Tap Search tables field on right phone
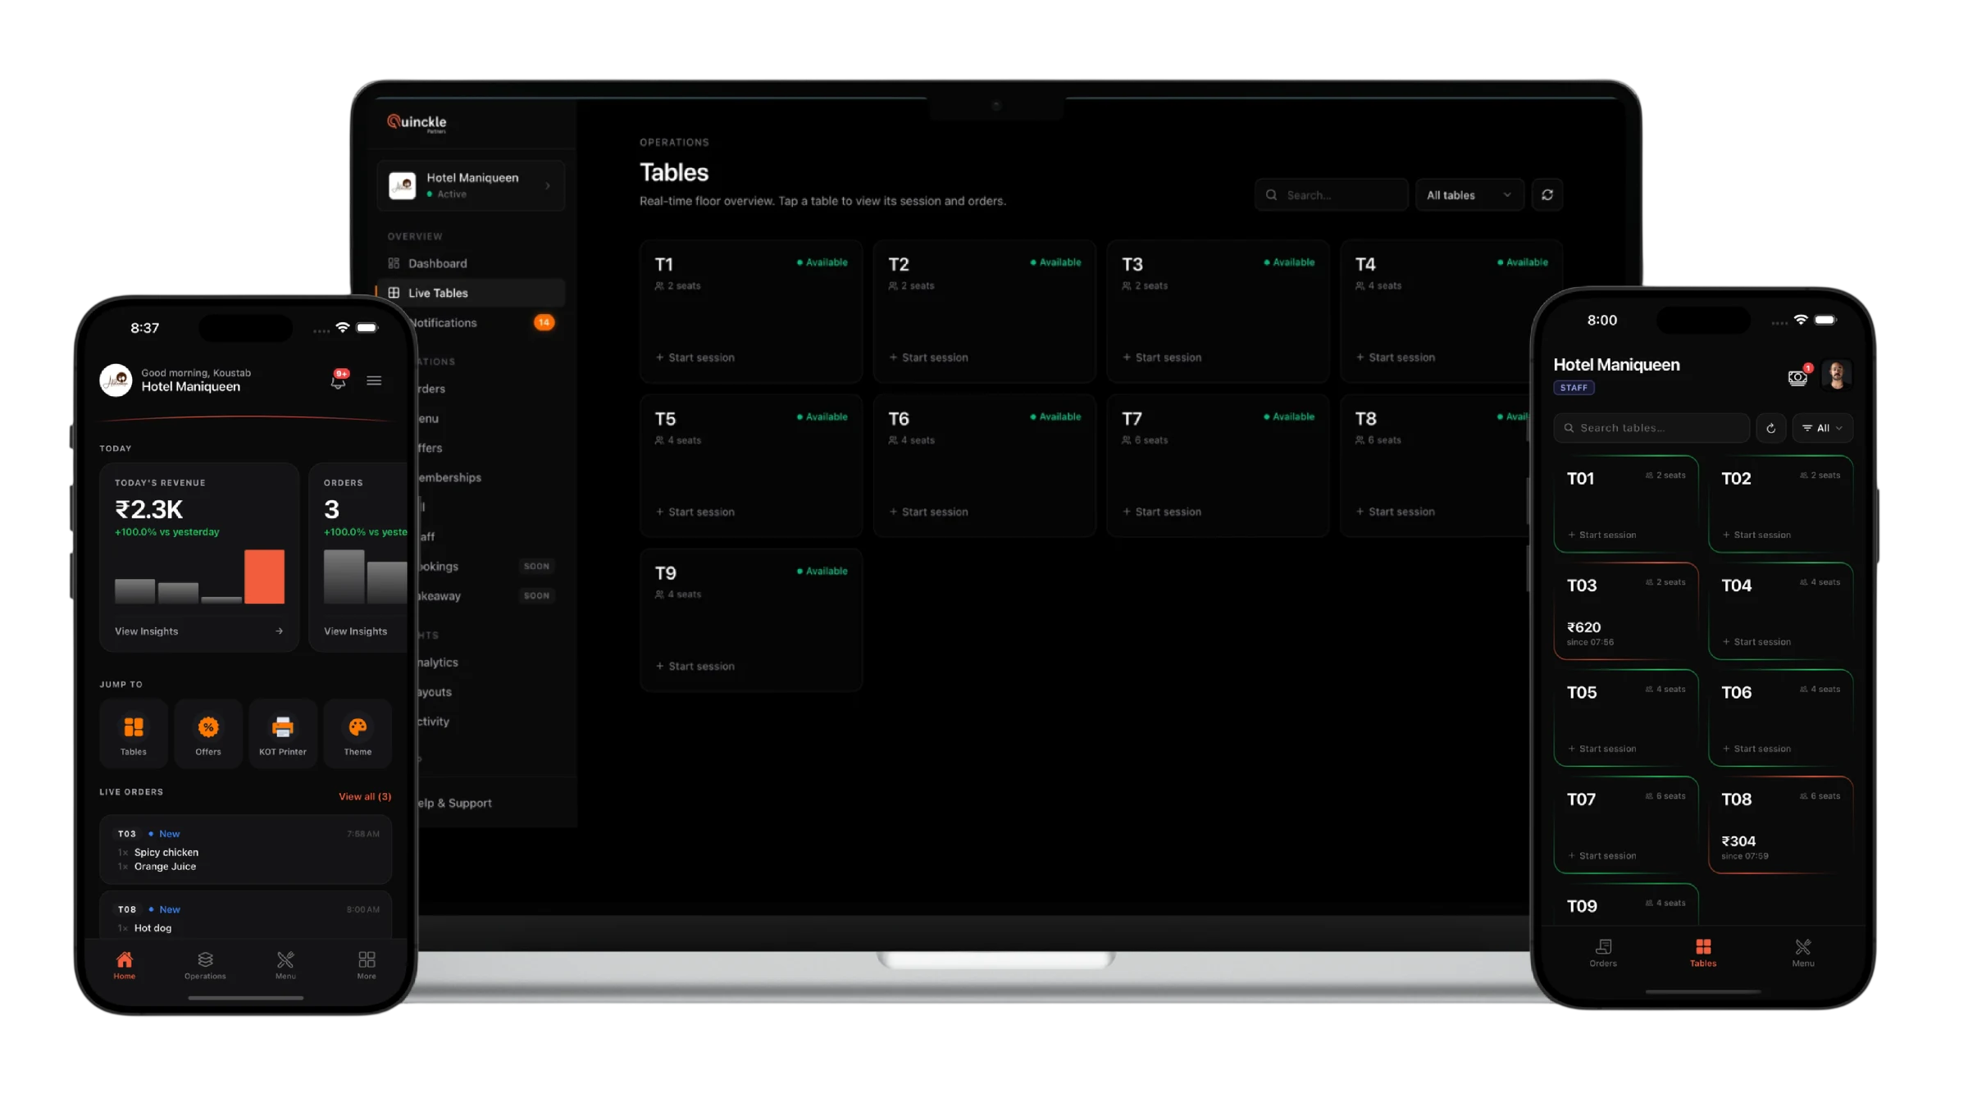The width and height of the screenshot is (1968, 1107). click(1651, 428)
